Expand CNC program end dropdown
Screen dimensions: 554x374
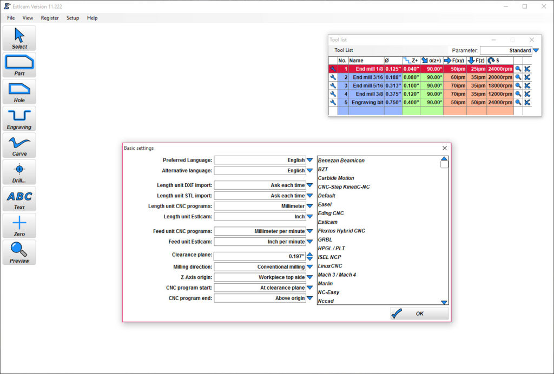[x=310, y=298]
